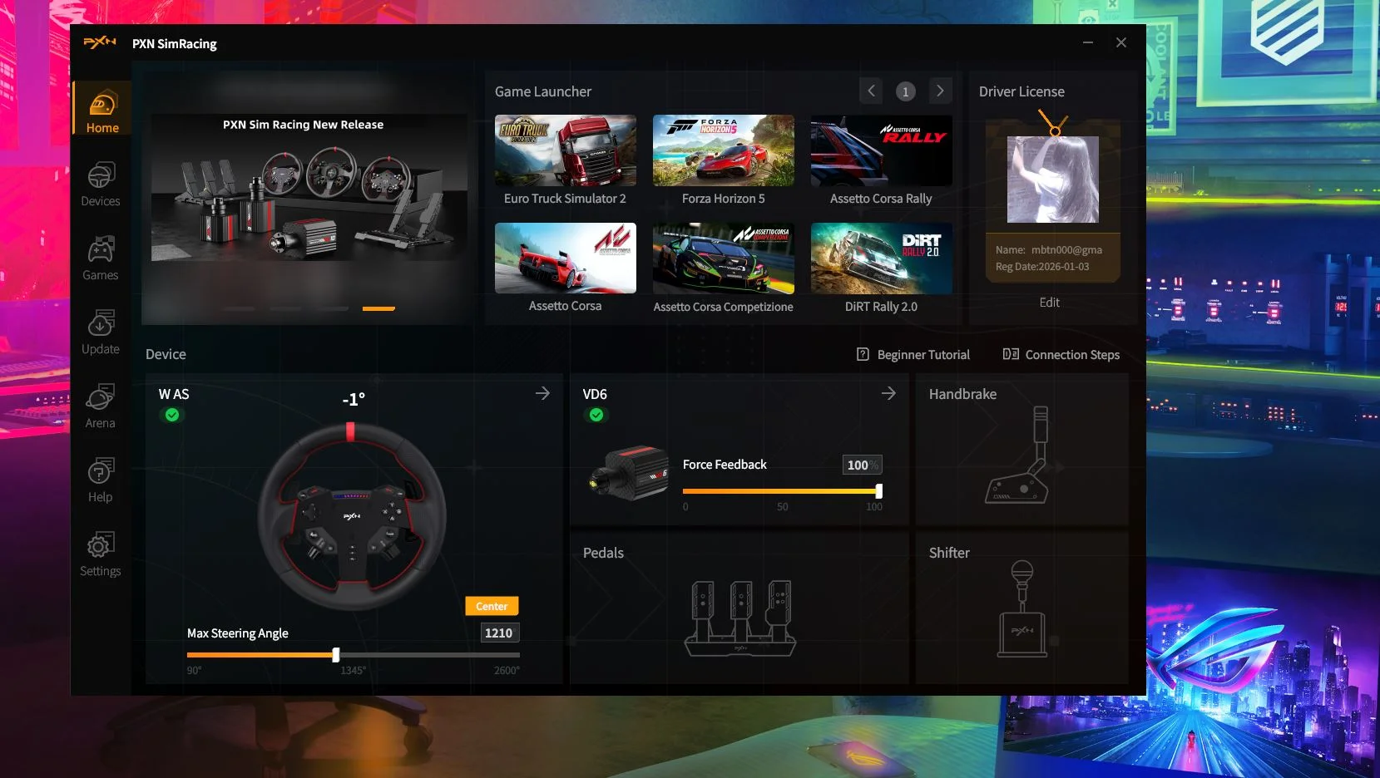The height and width of the screenshot is (778, 1380).
Task: Select the active orange banner indicator
Action: coord(378,308)
